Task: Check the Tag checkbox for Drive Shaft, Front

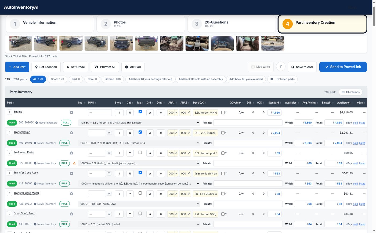Action: (140, 213)
